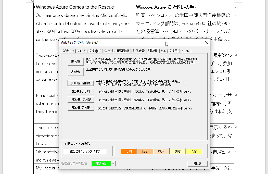Click the orange 分割 cell button
Viewport: 268px width, 174px height.
(129, 151)
